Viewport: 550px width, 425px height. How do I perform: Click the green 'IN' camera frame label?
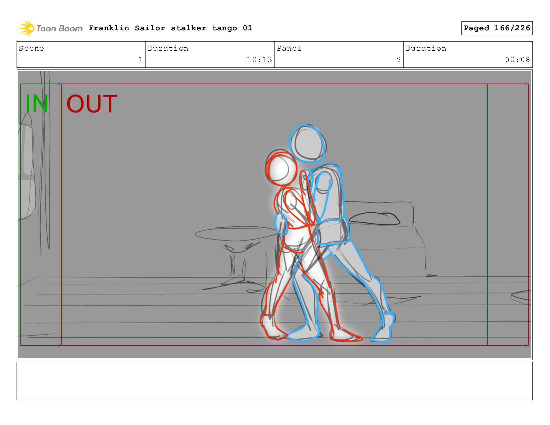click(x=37, y=104)
